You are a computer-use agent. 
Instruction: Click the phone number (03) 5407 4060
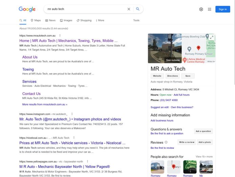(169, 100)
